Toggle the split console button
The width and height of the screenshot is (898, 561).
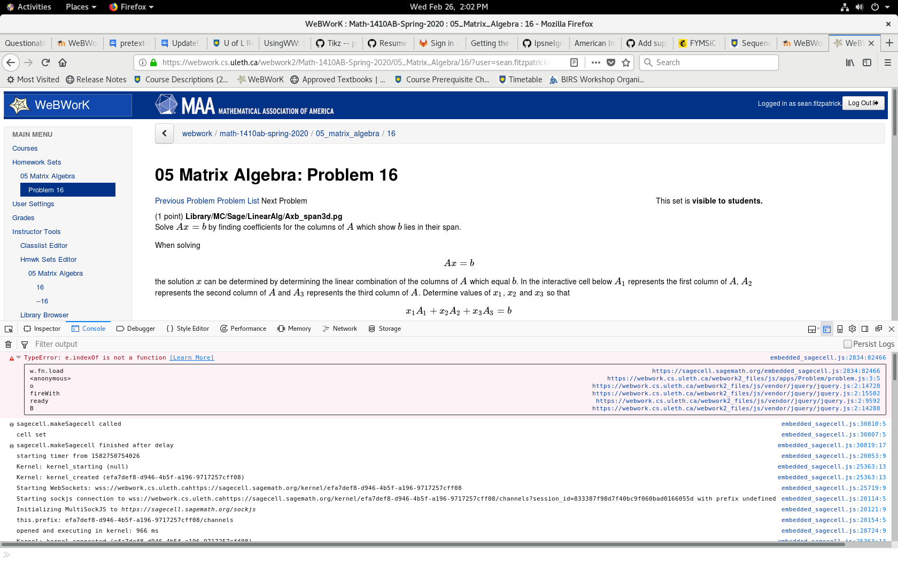click(827, 329)
